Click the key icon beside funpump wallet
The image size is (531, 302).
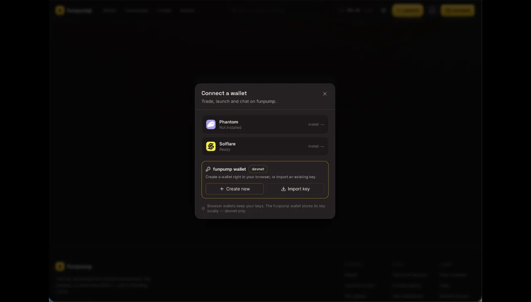click(208, 169)
